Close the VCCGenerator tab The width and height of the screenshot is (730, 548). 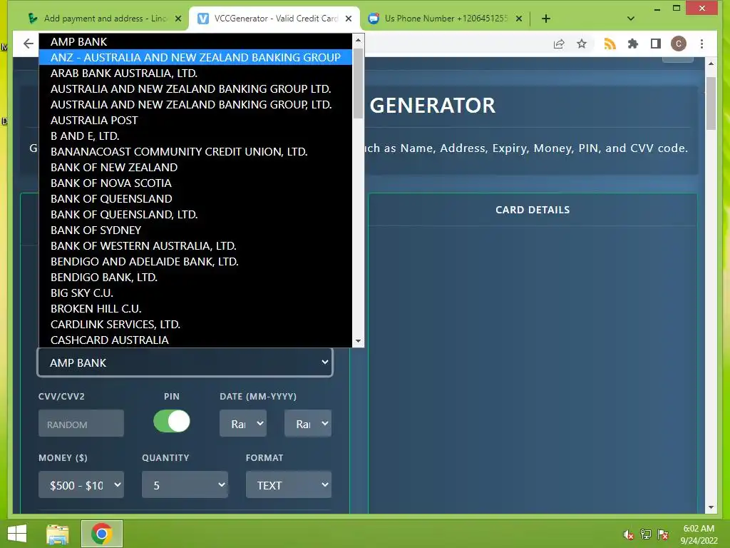tap(349, 19)
